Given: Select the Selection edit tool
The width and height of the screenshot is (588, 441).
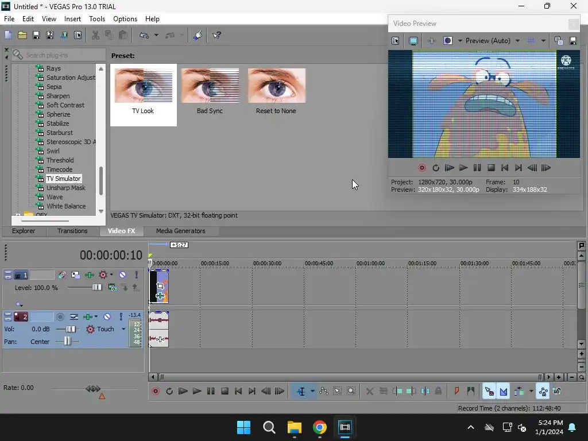Looking at the screenshot, I should point(338,391).
